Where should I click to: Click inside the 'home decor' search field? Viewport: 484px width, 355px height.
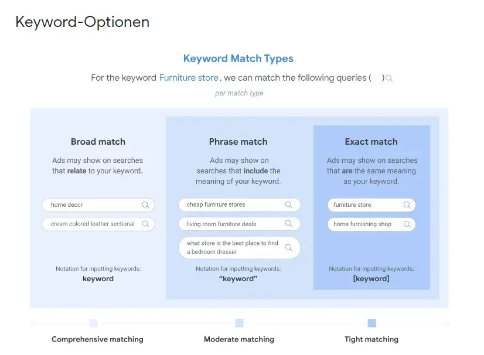coord(98,205)
